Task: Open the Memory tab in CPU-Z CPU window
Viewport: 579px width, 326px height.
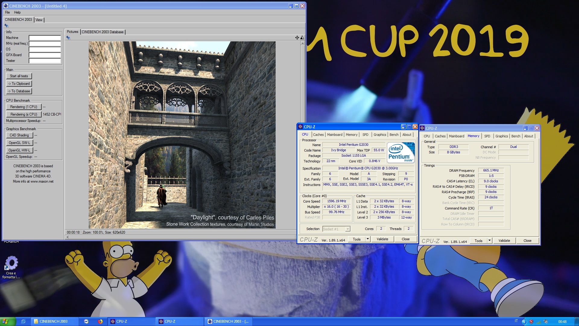Action: click(x=352, y=135)
